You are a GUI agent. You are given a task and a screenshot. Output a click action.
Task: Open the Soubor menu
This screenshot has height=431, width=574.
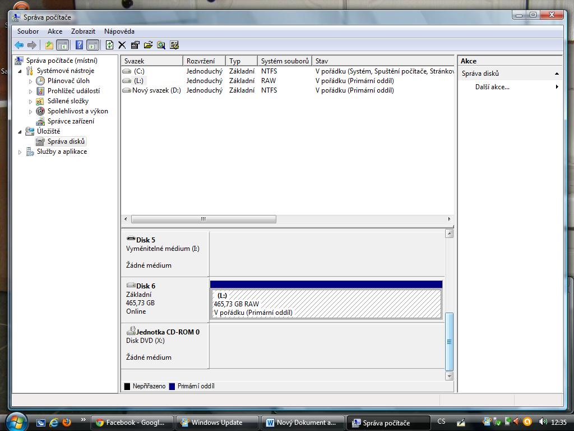click(x=28, y=31)
